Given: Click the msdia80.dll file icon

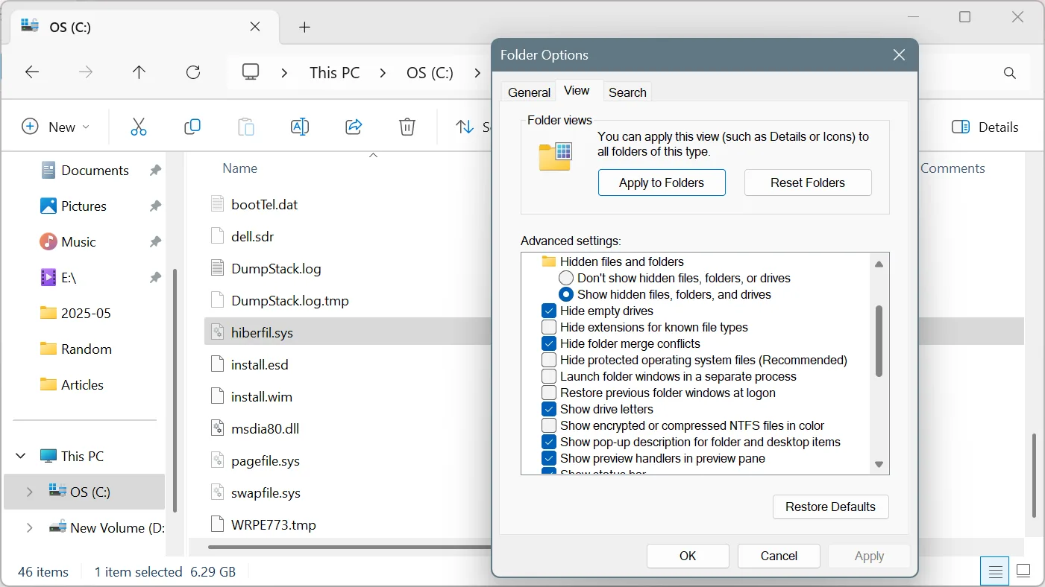Looking at the screenshot, I should [x=217, y=428].
